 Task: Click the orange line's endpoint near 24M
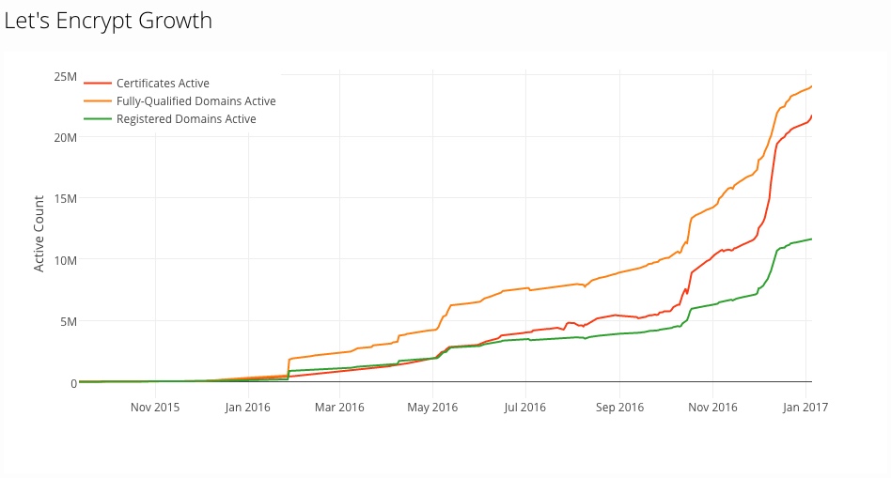pyautogui.click(x=811, y=86)
